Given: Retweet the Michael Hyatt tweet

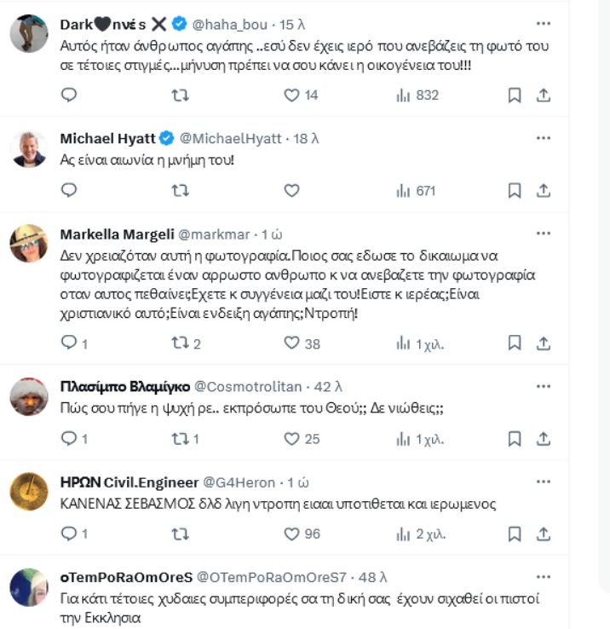Looking at the screenshot, I should pyautogui.click(x=181, y=191).
